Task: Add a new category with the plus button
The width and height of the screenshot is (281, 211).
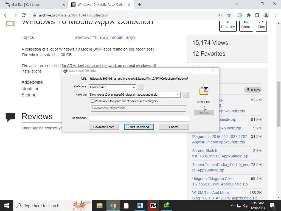Action: coord(141,87)
